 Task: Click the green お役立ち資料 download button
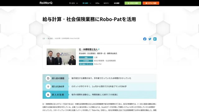133,3
